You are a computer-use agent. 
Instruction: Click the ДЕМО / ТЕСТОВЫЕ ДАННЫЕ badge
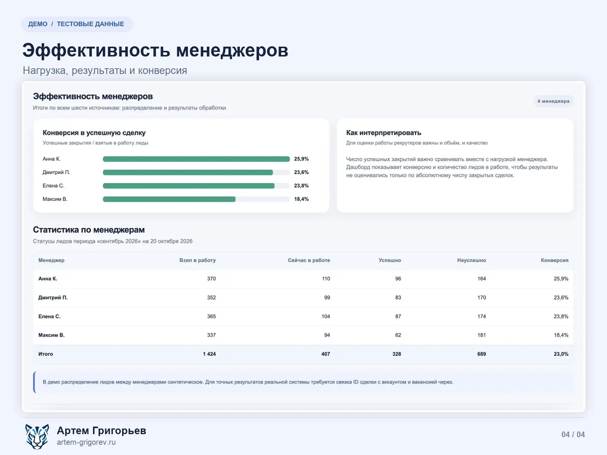click(x=76, y=24)
